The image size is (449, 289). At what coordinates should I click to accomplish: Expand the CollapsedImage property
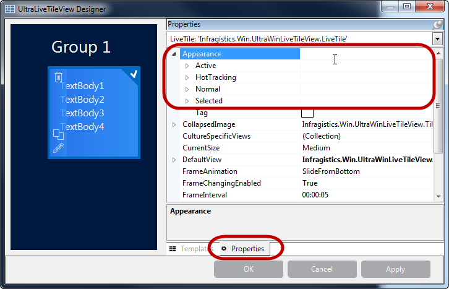174,124
